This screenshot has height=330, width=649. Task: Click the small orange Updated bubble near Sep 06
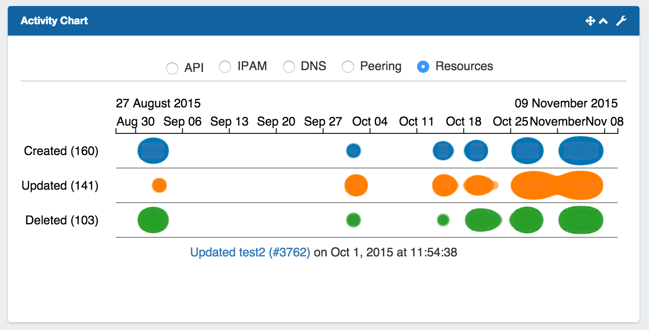click(159, 185)
